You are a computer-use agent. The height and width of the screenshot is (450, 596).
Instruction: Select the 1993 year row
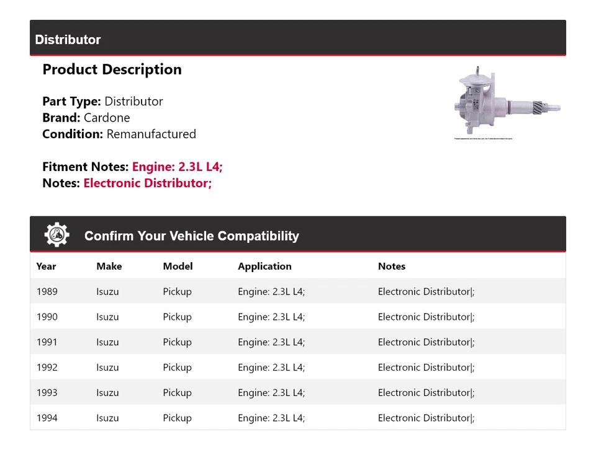click(x=47, y=393)
